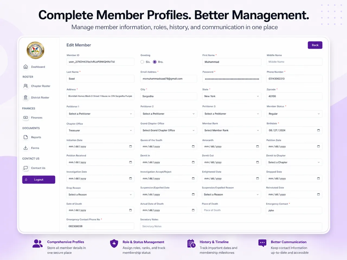347x260 pixels.
Task: Open Finances page from sidebar
Action: pos(37,118)
